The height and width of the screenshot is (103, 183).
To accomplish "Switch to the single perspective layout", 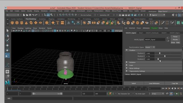I will 7,72.
